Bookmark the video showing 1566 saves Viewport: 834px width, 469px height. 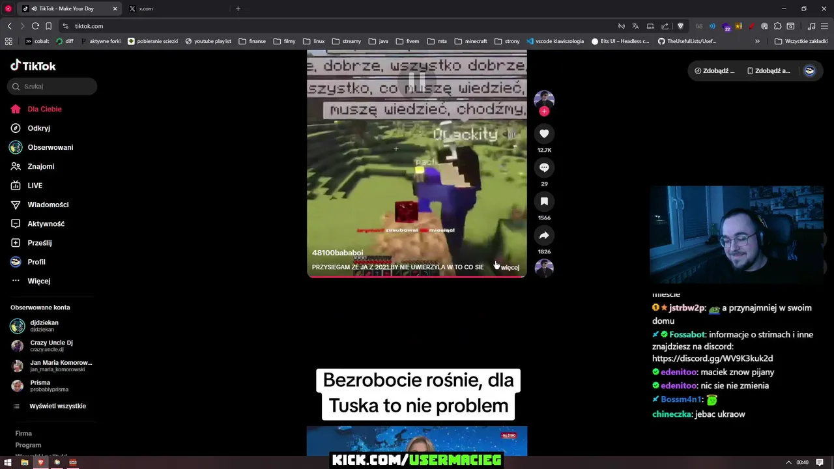(544, 201)
